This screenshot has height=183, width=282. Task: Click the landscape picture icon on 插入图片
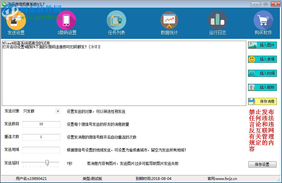252,45
